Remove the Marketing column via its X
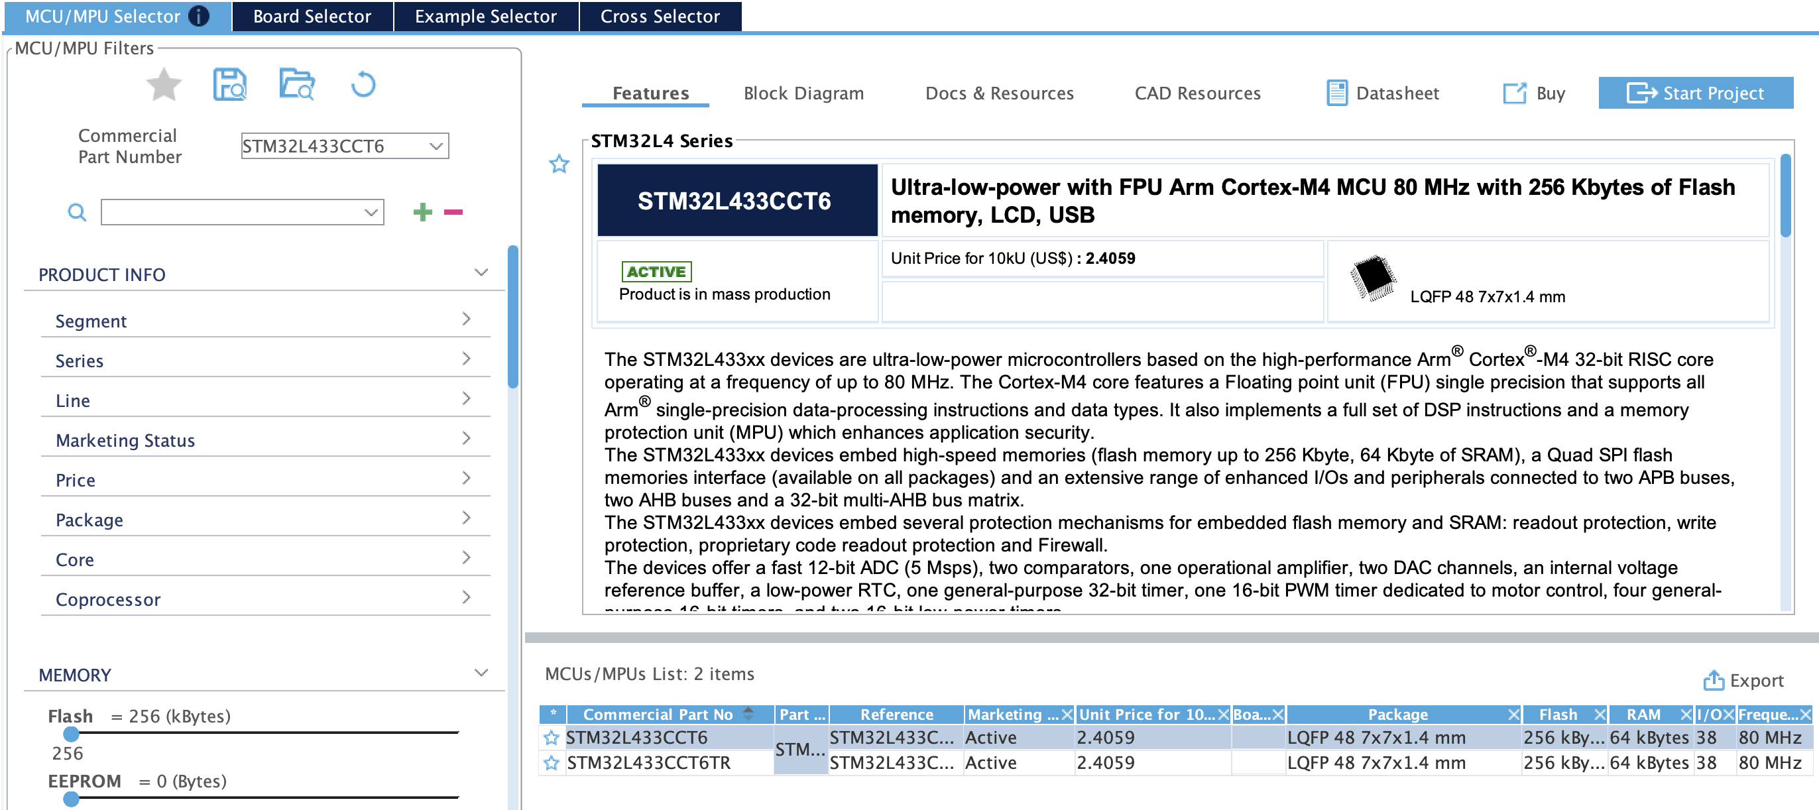The width and height of the screenshot is (1819, 810). pos(1066,715)
